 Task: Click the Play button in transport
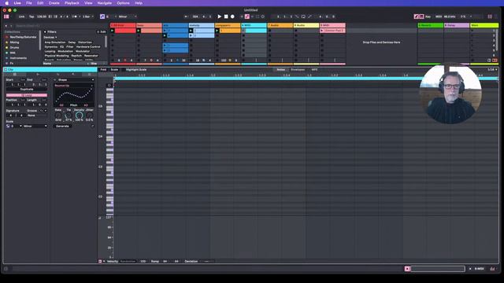(x=220, y=17)
